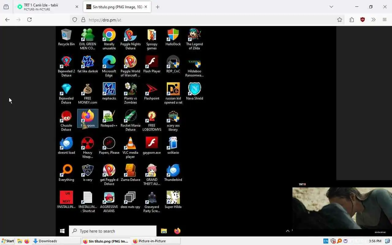
Task: Select the Peggle Nights Deluxe icon
Action: 130,39
